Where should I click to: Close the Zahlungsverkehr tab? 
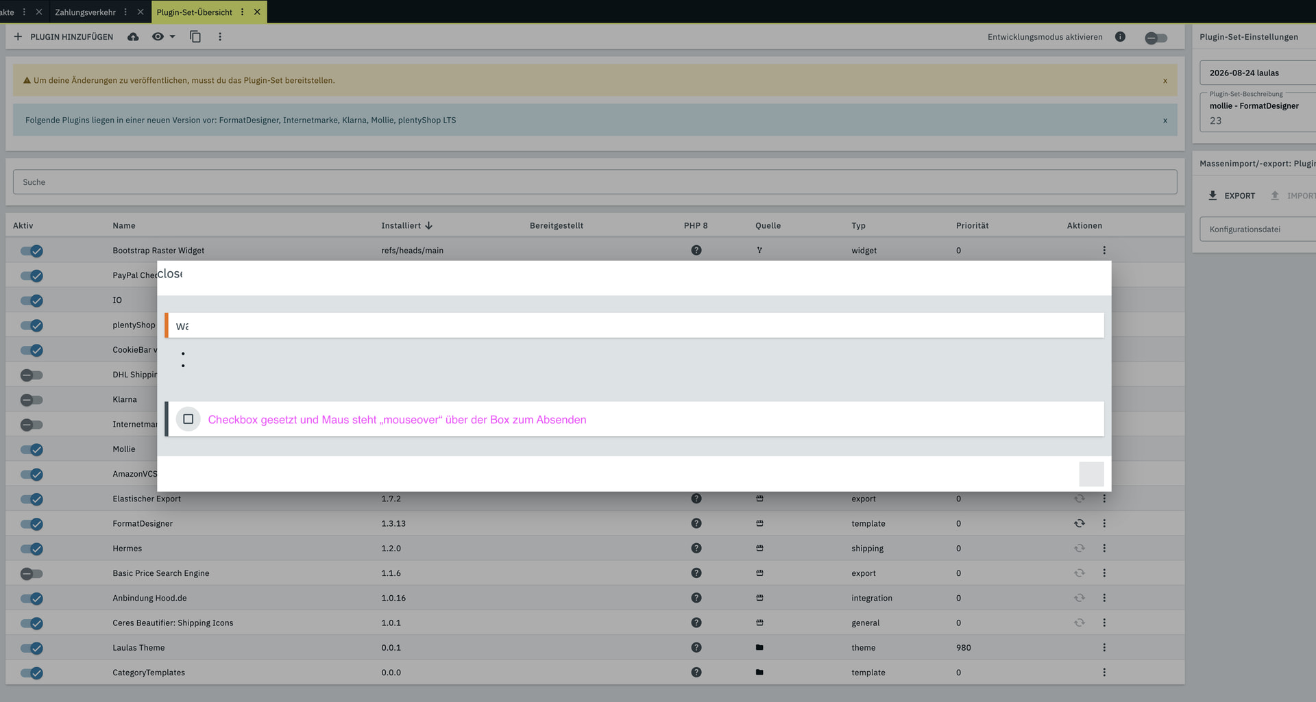pyautogui.click(x=141, y=12)
